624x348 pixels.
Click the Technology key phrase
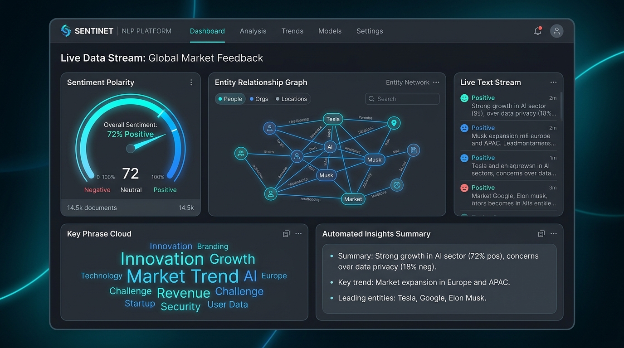coord(102,276)
